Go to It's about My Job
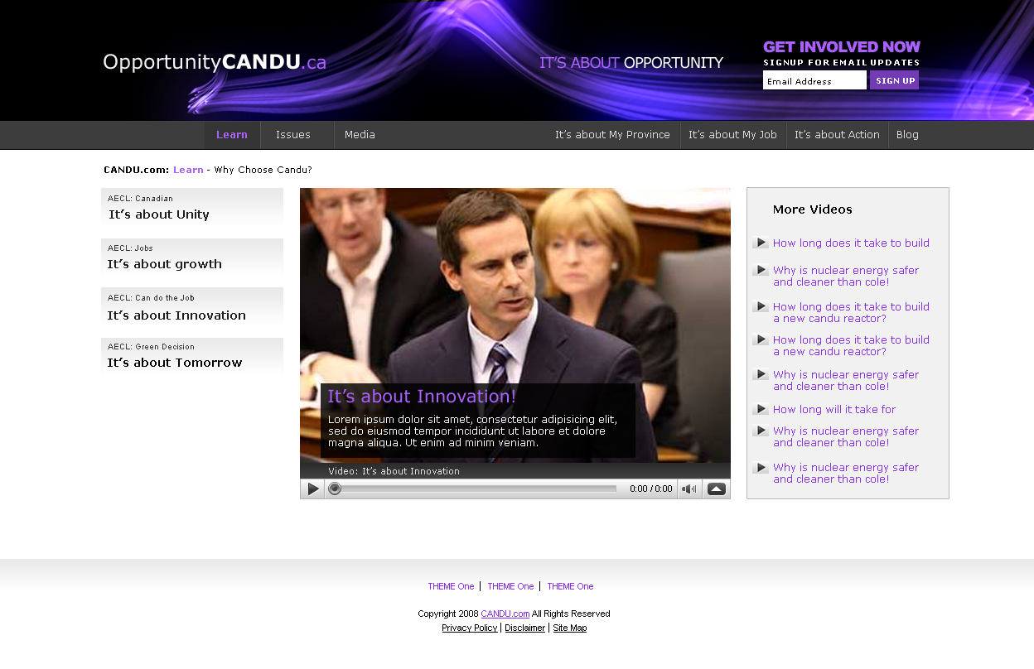Viewport: 1034px width, 669px height. click(x=732, y=135)
